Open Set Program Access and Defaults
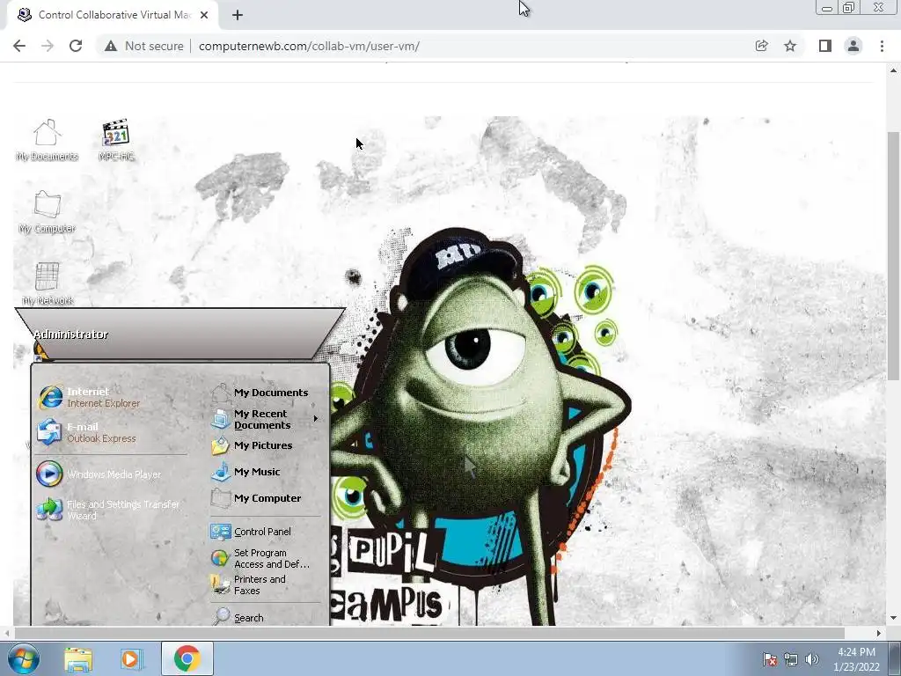The height and width of the screenshot is (676, 901). coord(260,558)
